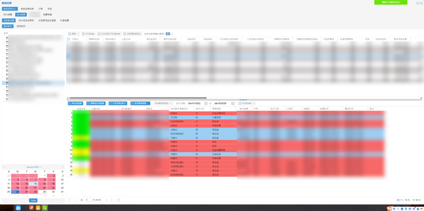Open calendar picker next to Jan/30/2026 date

(x=233, y=103)
